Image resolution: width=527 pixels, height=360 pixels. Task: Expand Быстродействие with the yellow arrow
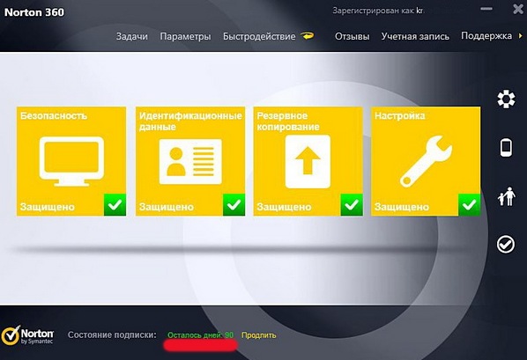[x=307, y=35]
